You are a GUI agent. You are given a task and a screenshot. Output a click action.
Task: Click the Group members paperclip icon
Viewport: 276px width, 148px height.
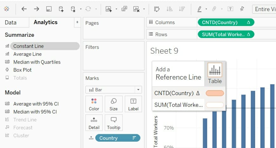pyautogui.click(x=214, y=9)
